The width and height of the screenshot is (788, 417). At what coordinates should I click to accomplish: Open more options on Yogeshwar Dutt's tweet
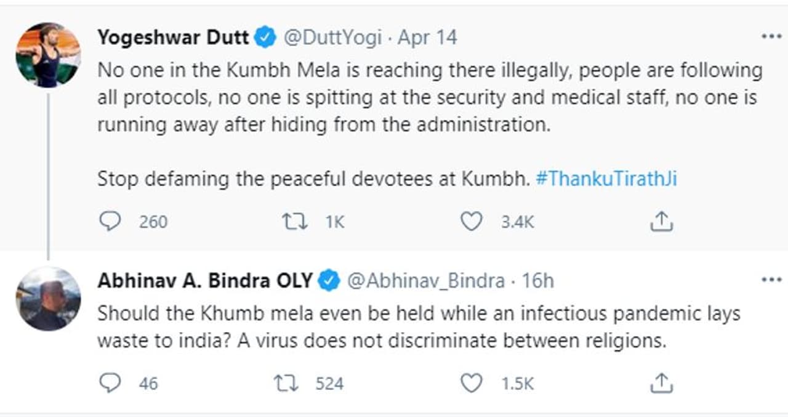point(771,37)
